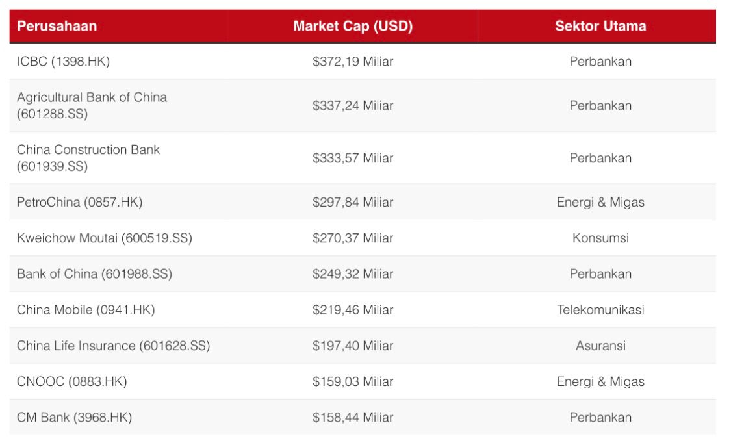
Task: Select the CM Bank (3968.HK) cell
Action: click(75, 417)
